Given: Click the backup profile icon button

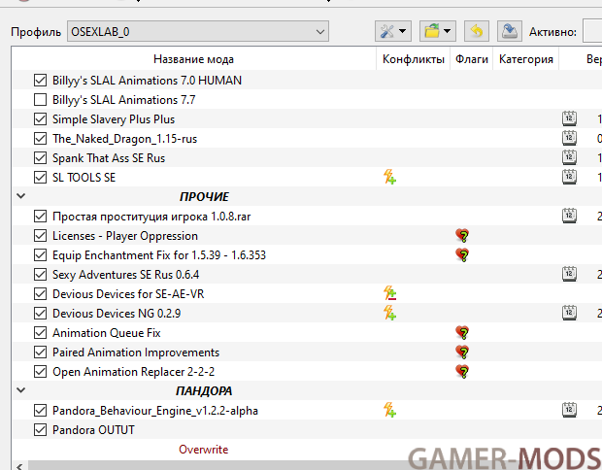Looking at the screenshot, I should [510, 31].
